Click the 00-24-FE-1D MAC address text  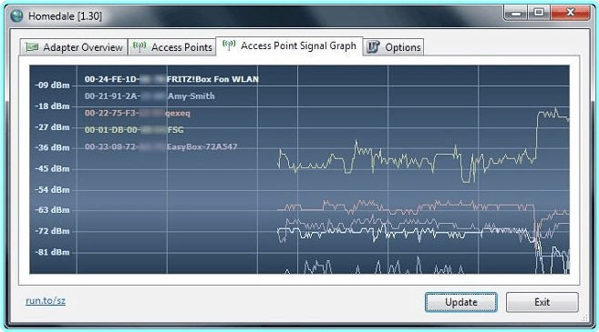point(112,79)
